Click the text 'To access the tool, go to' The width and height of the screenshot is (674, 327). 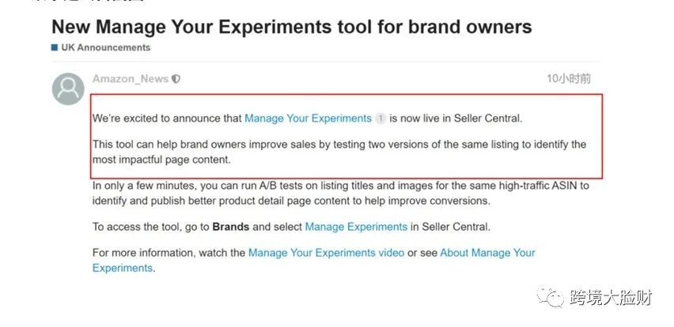coord(151,227)
